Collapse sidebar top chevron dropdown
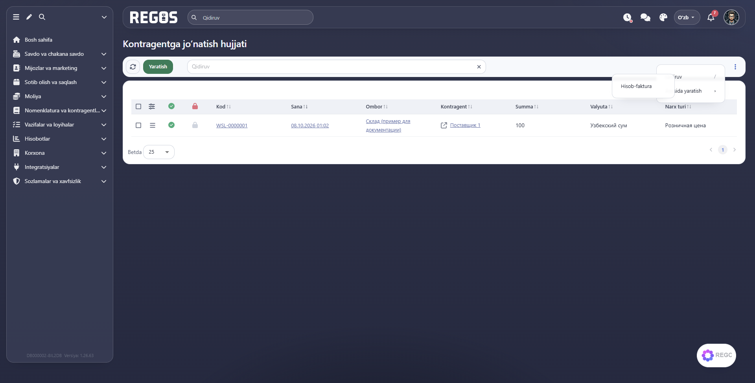755x383 pixels. click(x=104, y=17)
